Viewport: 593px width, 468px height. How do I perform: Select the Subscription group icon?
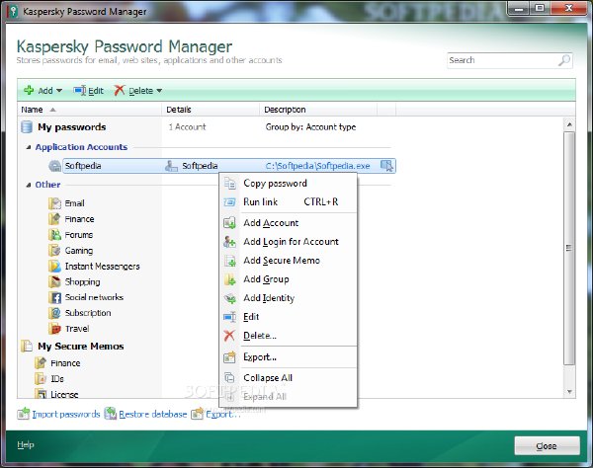click(54, 313)
